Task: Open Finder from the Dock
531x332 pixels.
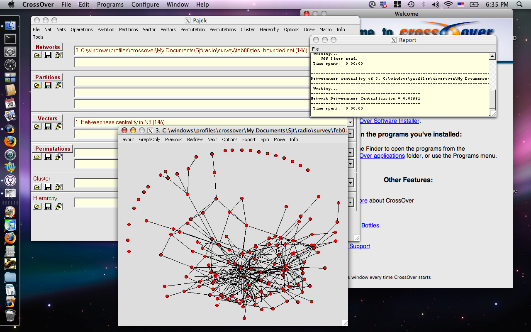Action: (x=10, y=26)
